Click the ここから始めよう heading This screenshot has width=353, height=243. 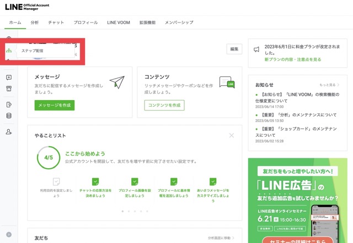coord(85,154)
